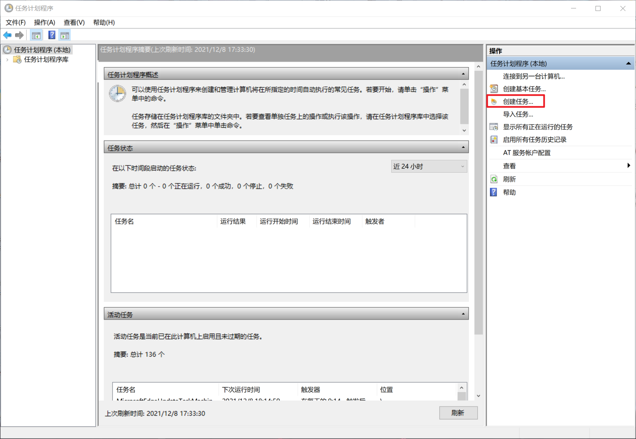Collapse the 任务计划程序概述 section

point(463,74)
